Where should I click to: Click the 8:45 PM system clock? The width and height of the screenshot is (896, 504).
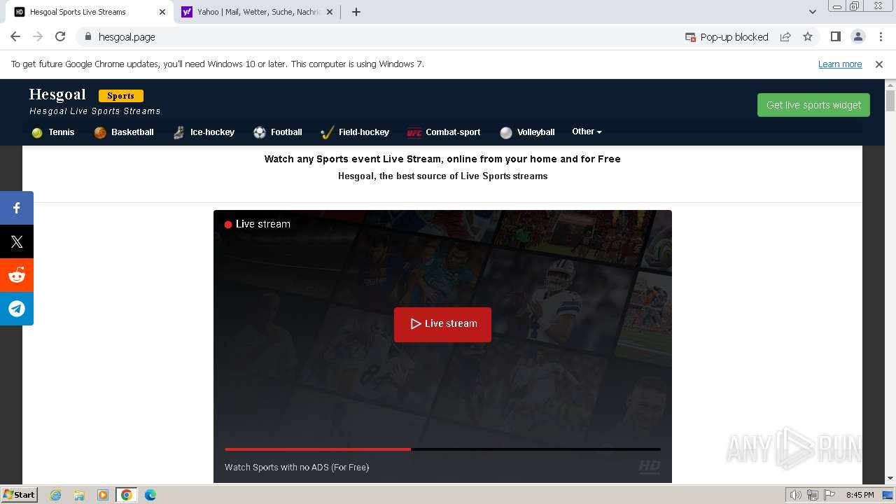[x=860, y=495]
